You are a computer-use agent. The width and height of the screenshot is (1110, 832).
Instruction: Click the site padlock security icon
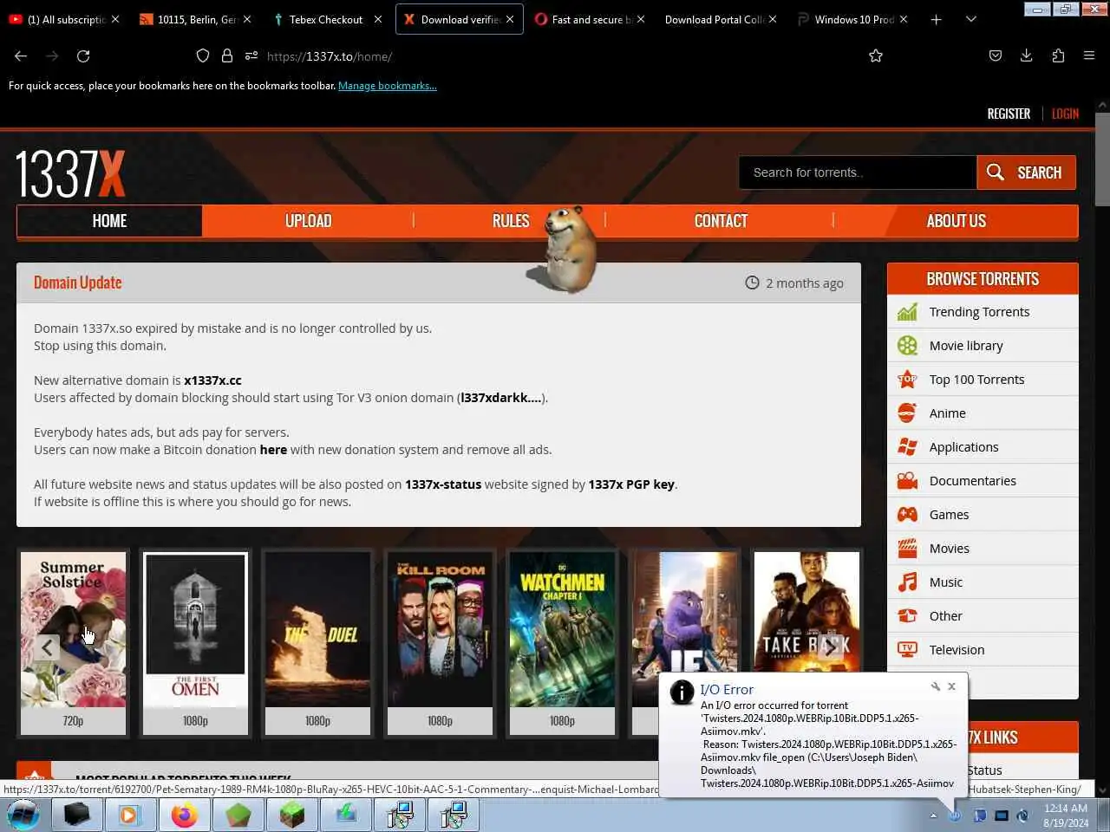click(227, 55)
